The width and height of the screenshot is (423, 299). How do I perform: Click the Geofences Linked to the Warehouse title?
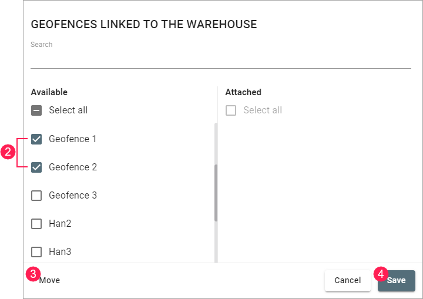pyautogui.click(x=144, y=25)
